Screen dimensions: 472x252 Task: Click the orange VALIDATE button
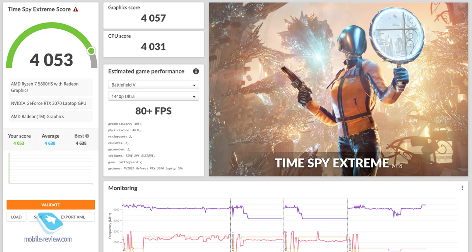tap(51, 205)
